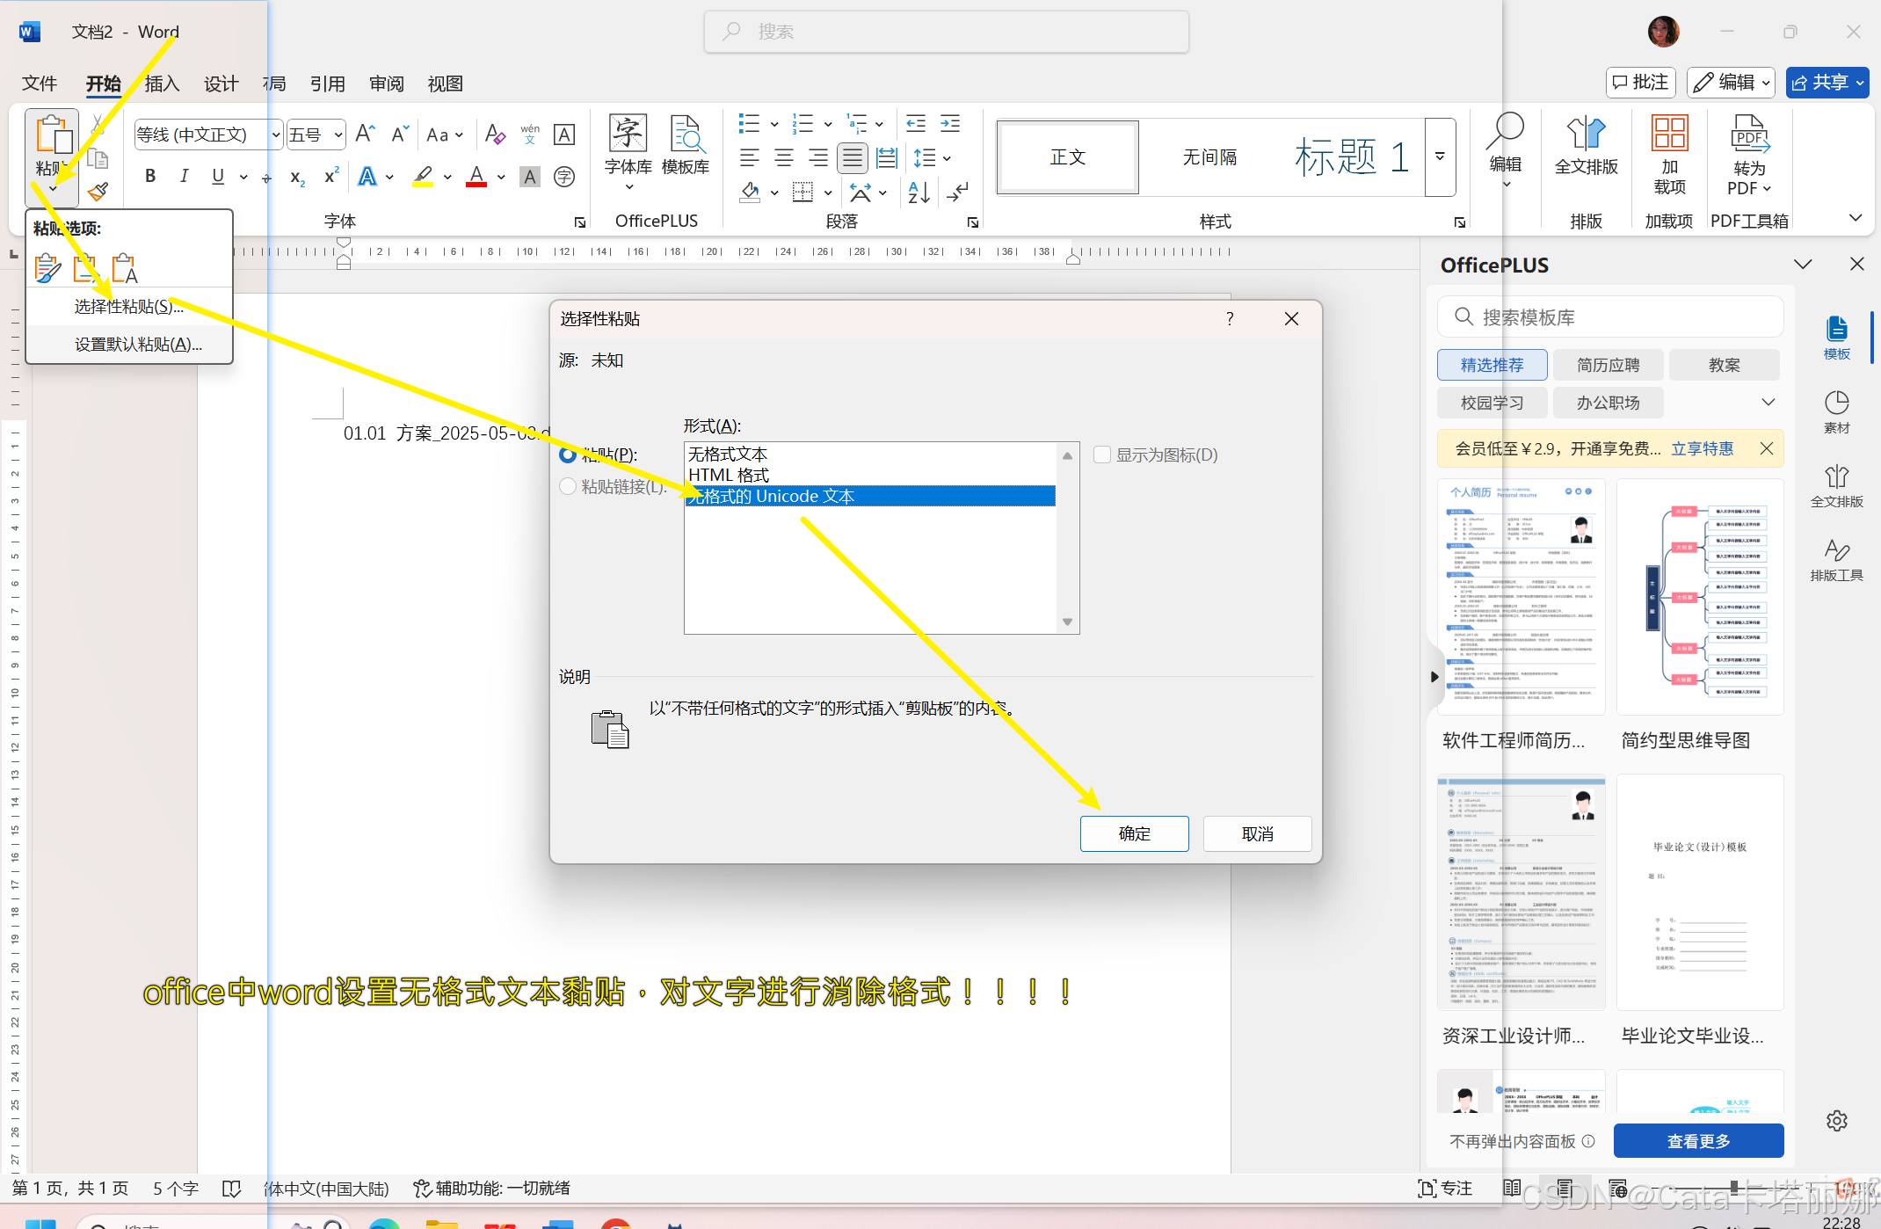Image resolution: width=1881 pixels, height=1229 pixels.
Task: Click the template library search box
Action: click(1609, 316)
